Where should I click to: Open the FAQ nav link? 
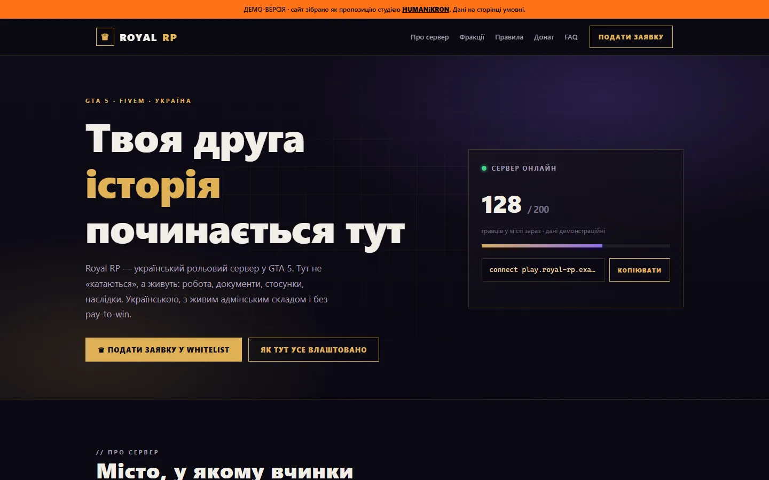pos(571,37)
